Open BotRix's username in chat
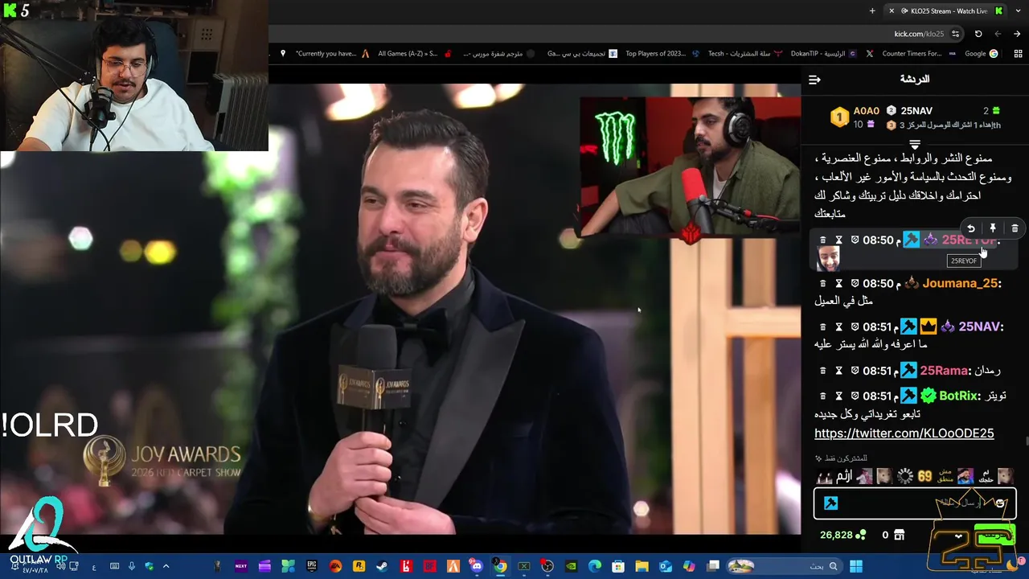Viewport: 1029px width, 579px height. point(958,396)
